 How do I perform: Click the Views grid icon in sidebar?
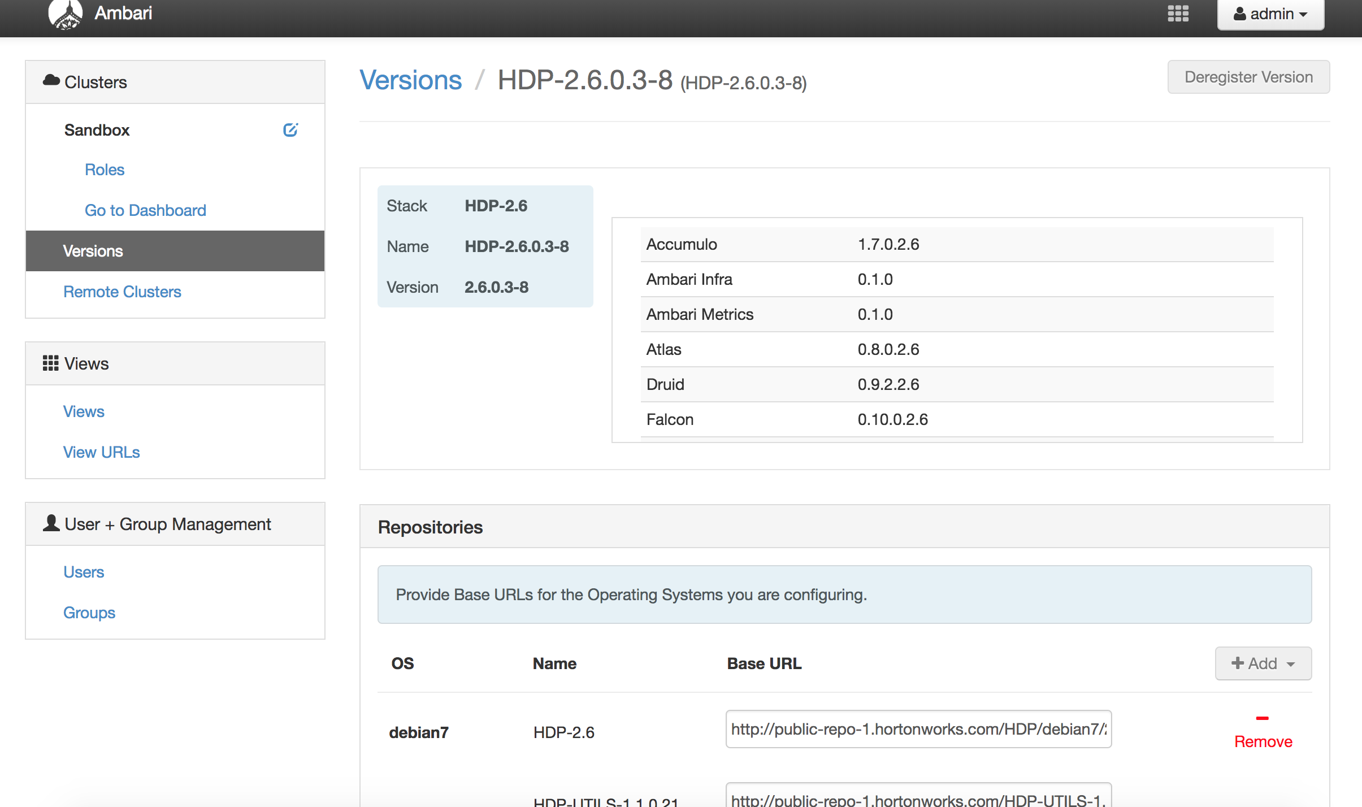click(x=51, y=363)
